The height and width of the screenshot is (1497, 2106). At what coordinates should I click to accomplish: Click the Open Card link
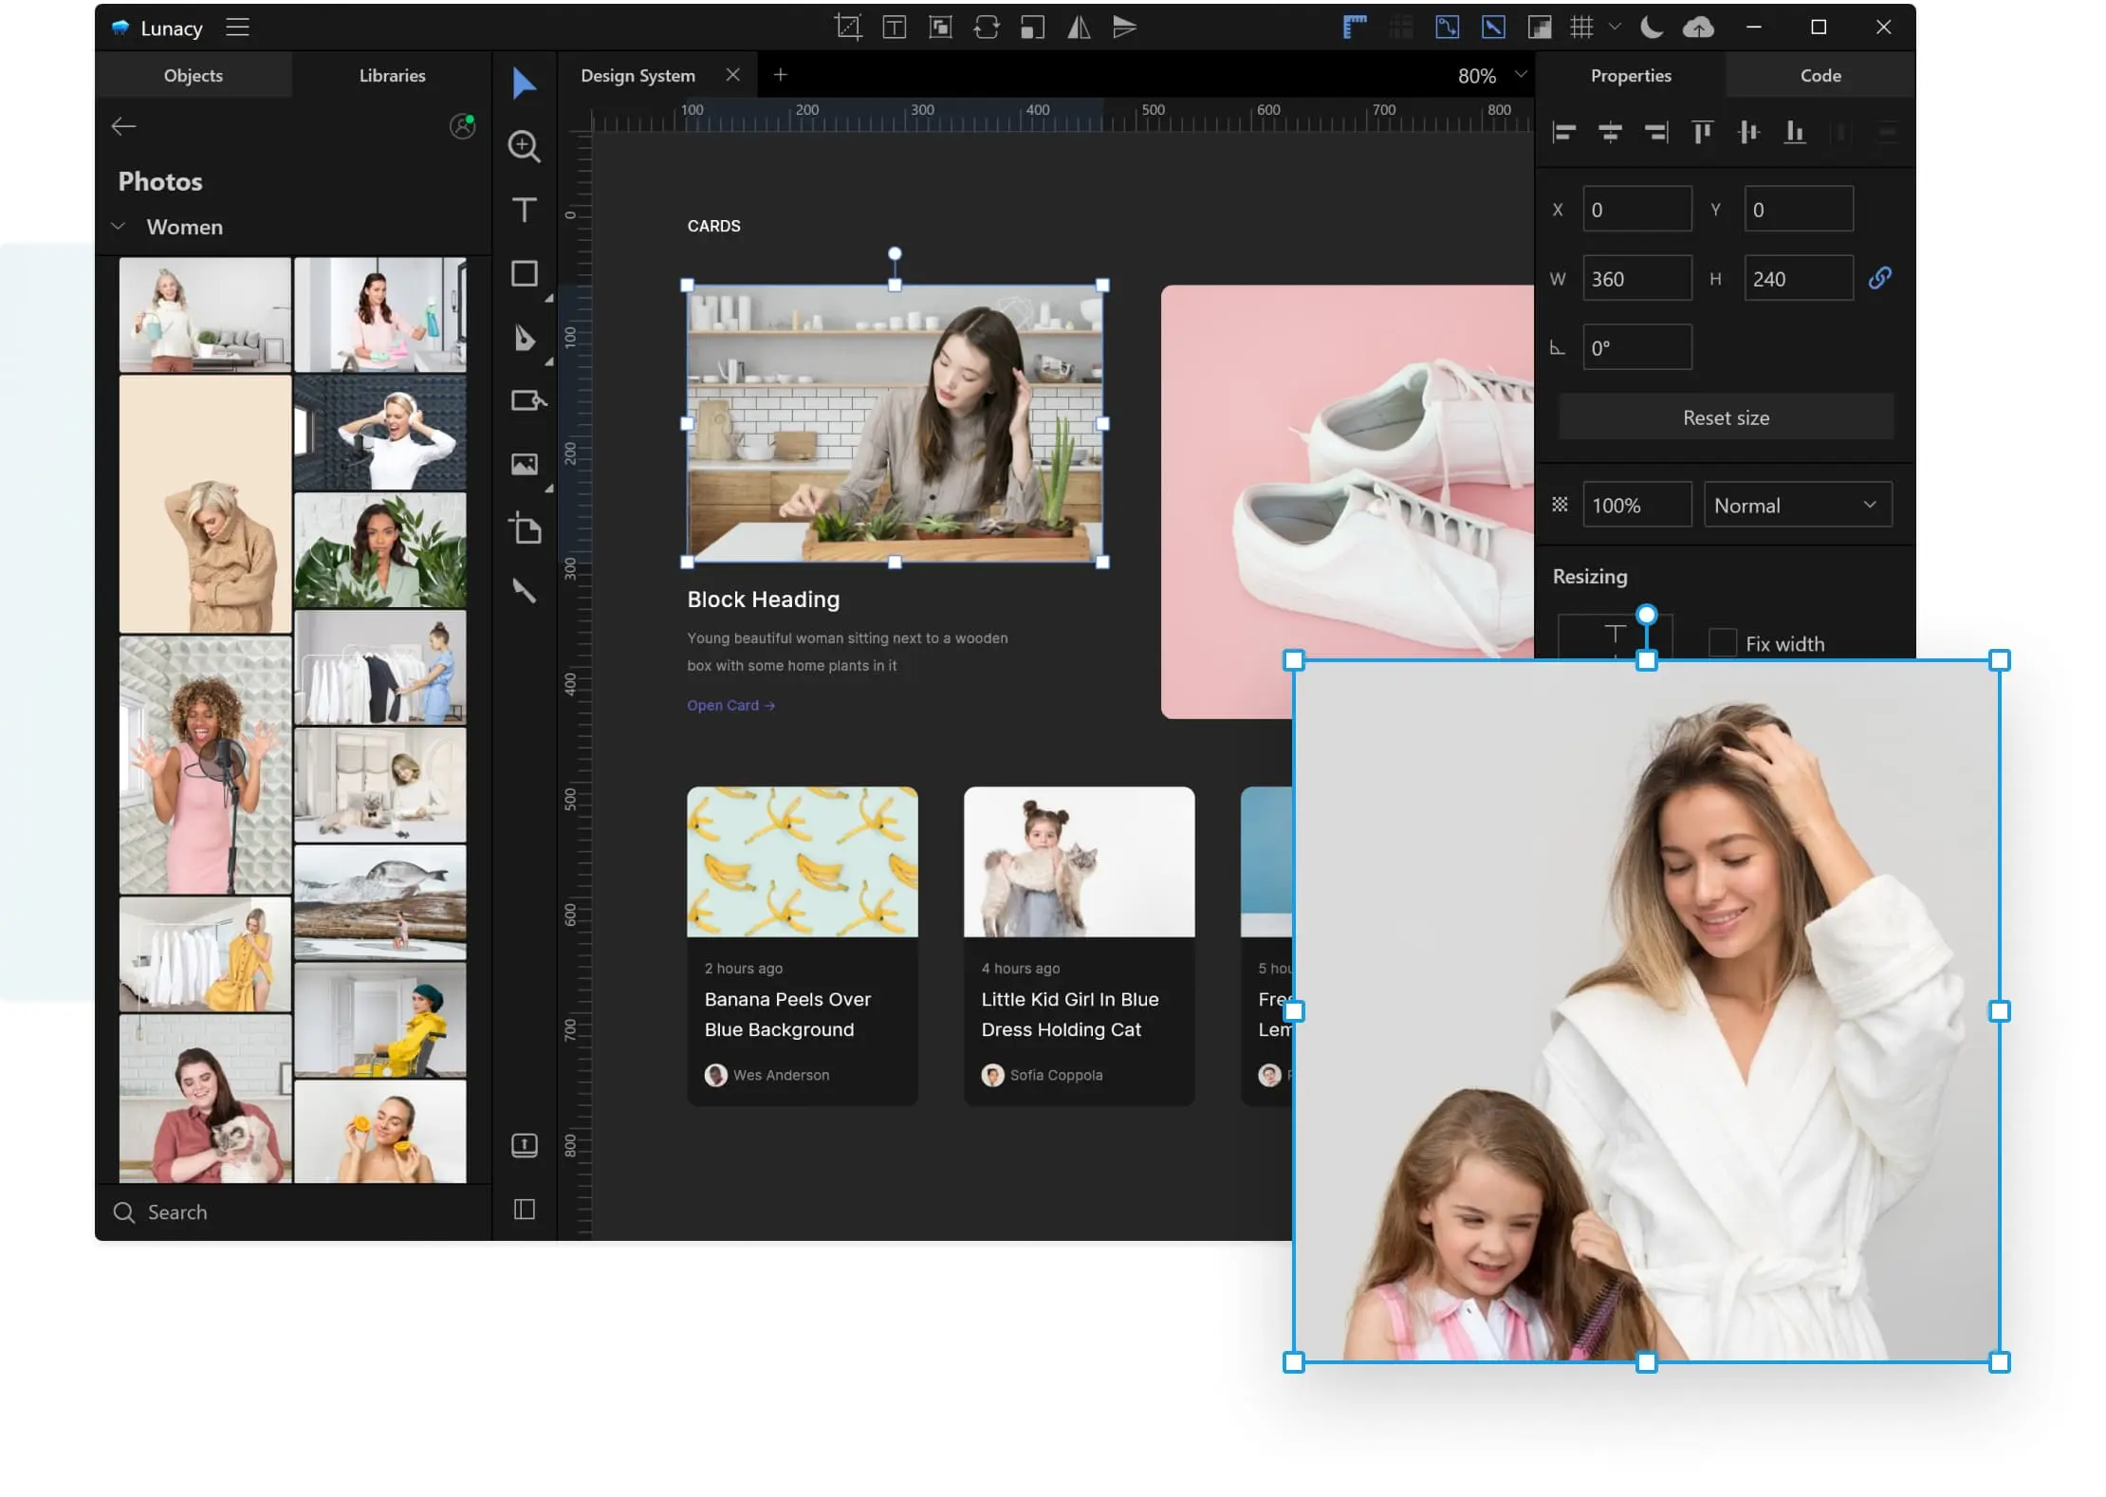pos(730,705)
